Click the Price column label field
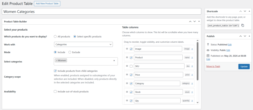The height and width of the screenshot is (110, 253). [159, 75]
